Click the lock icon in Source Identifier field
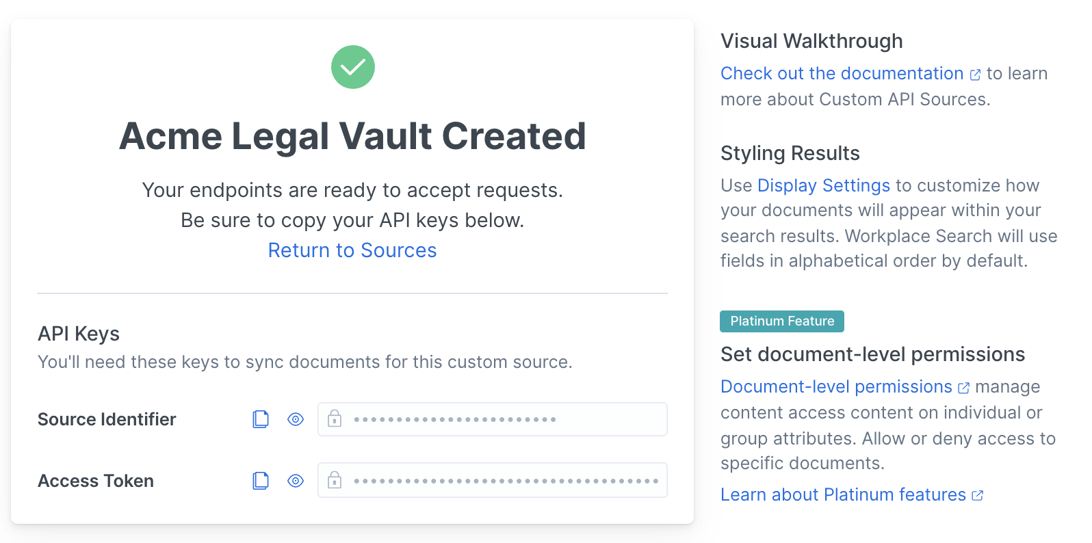1092x543 pixels. [335, 419]
